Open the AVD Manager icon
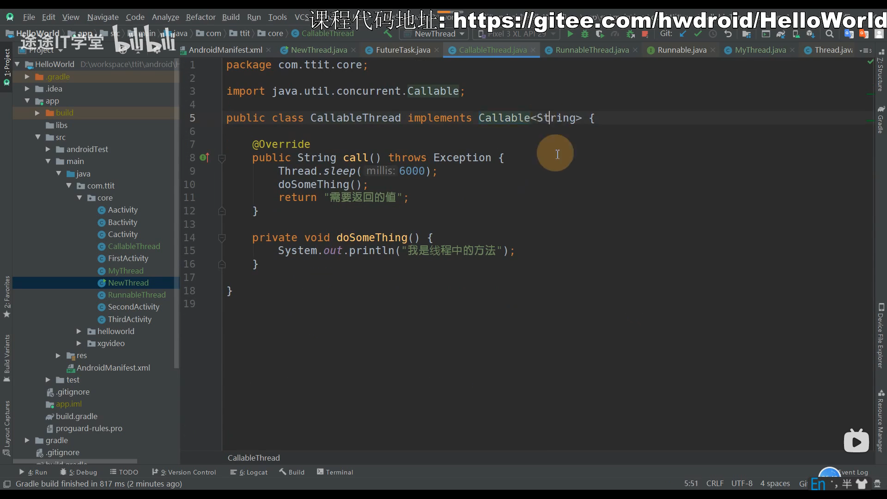This screenshot has width=887, height=499. click(x=796, y=34)
